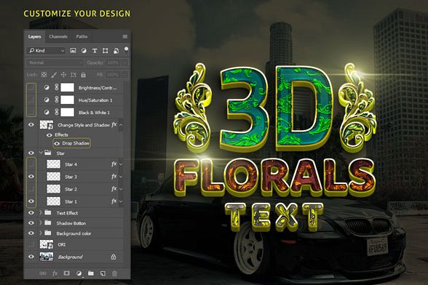
Task: Switch to the Paths tab
Action: [x=82, y=36]
